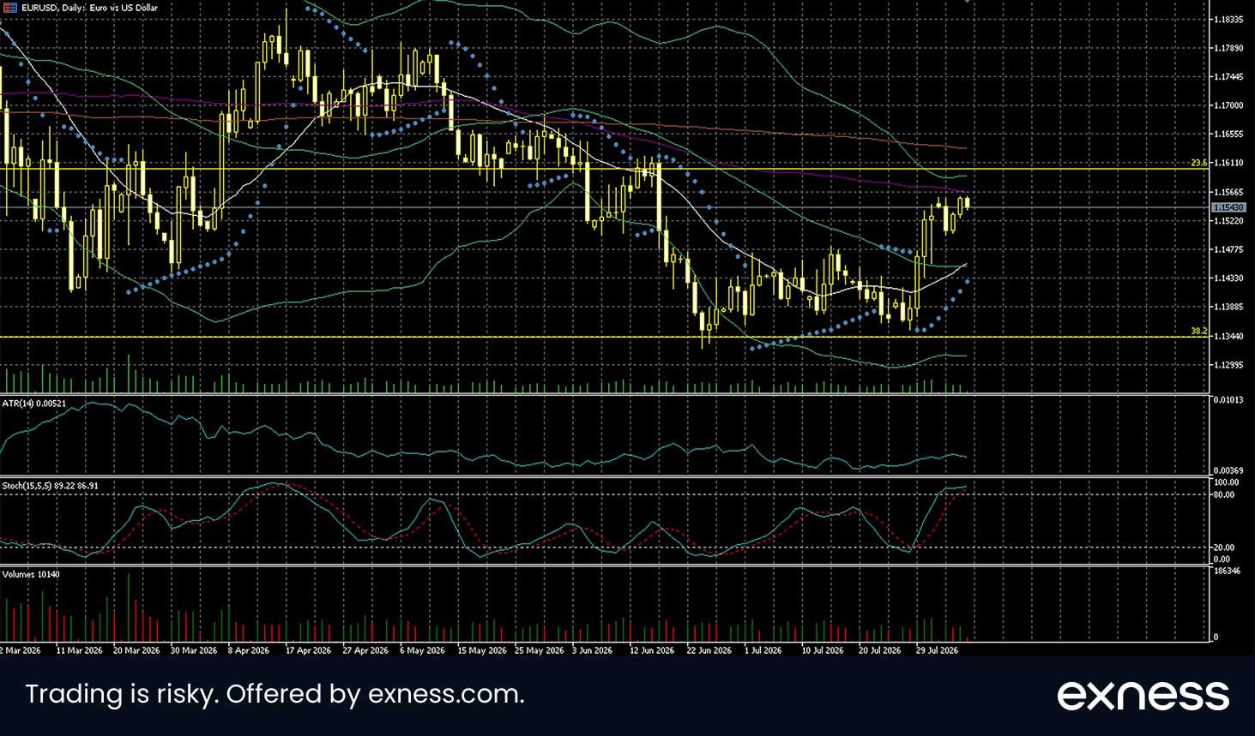
Task: Click the 12 Jun 2026 date label
Action: [x=652, y=650]
